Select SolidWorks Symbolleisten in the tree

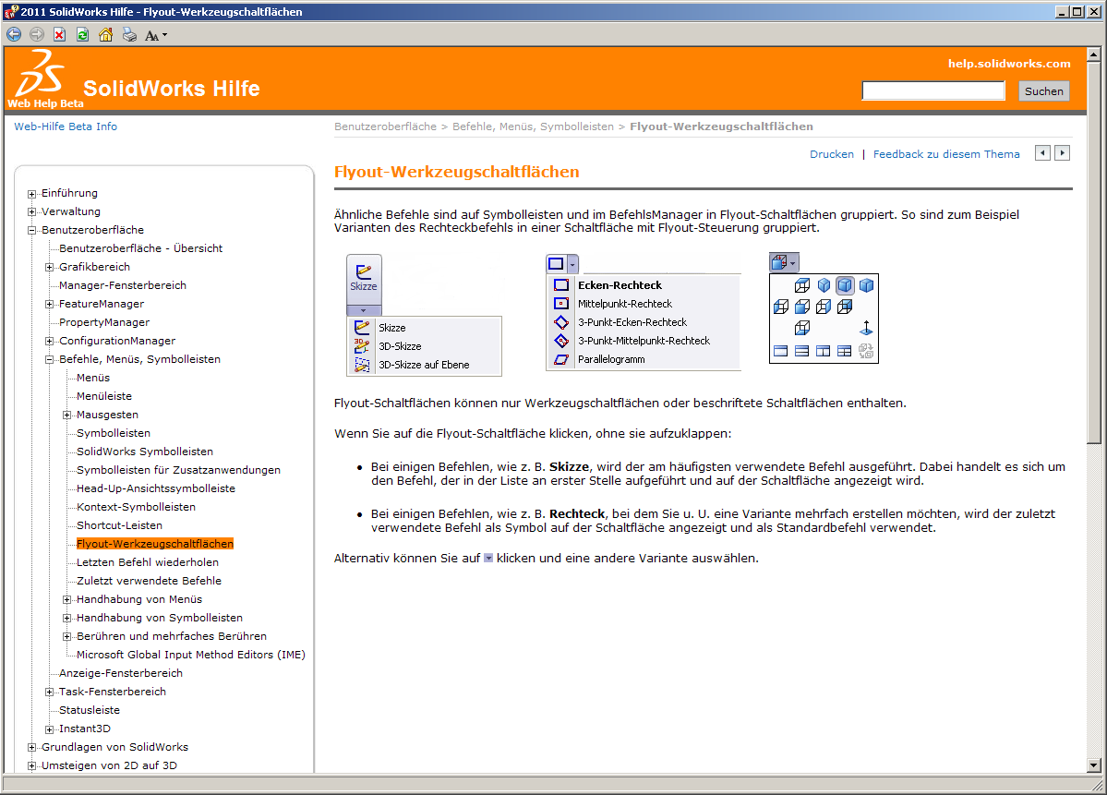(145, 452)
